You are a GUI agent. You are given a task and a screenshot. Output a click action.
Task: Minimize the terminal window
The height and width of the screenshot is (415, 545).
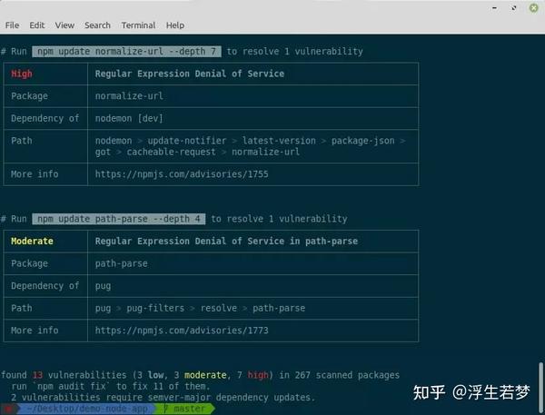click(495, 8)
